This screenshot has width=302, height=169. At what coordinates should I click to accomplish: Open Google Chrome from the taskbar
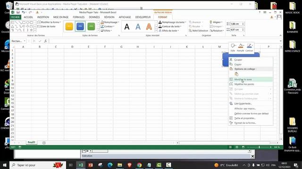point(139,165)
